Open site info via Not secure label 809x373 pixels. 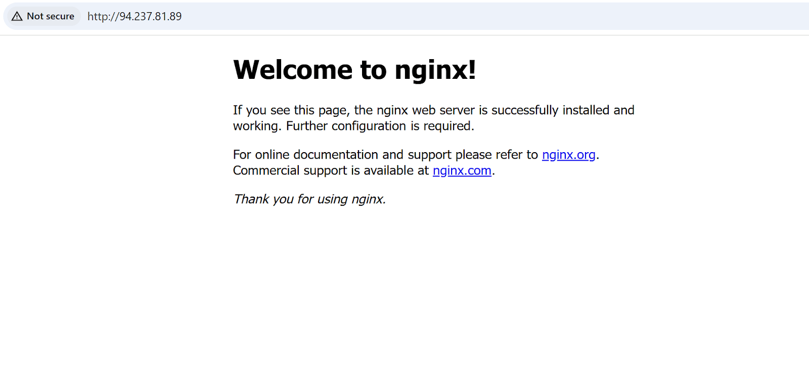(50, 16)
